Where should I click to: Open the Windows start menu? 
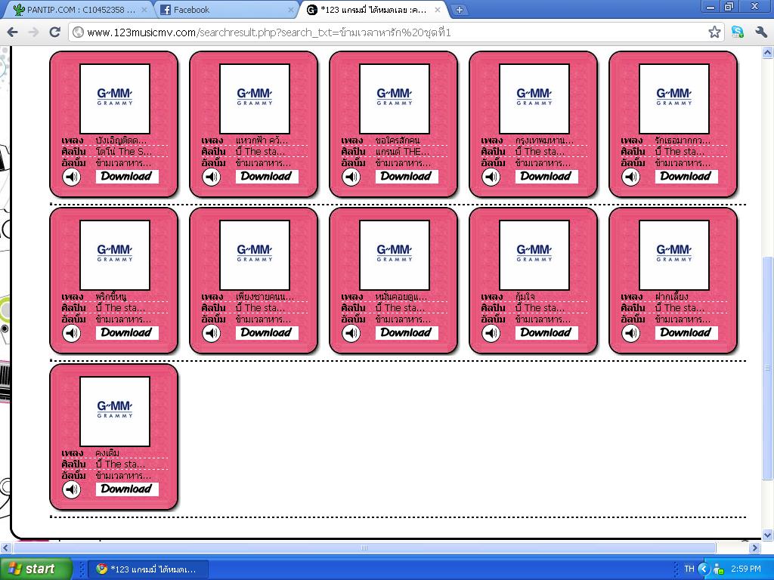36,569
